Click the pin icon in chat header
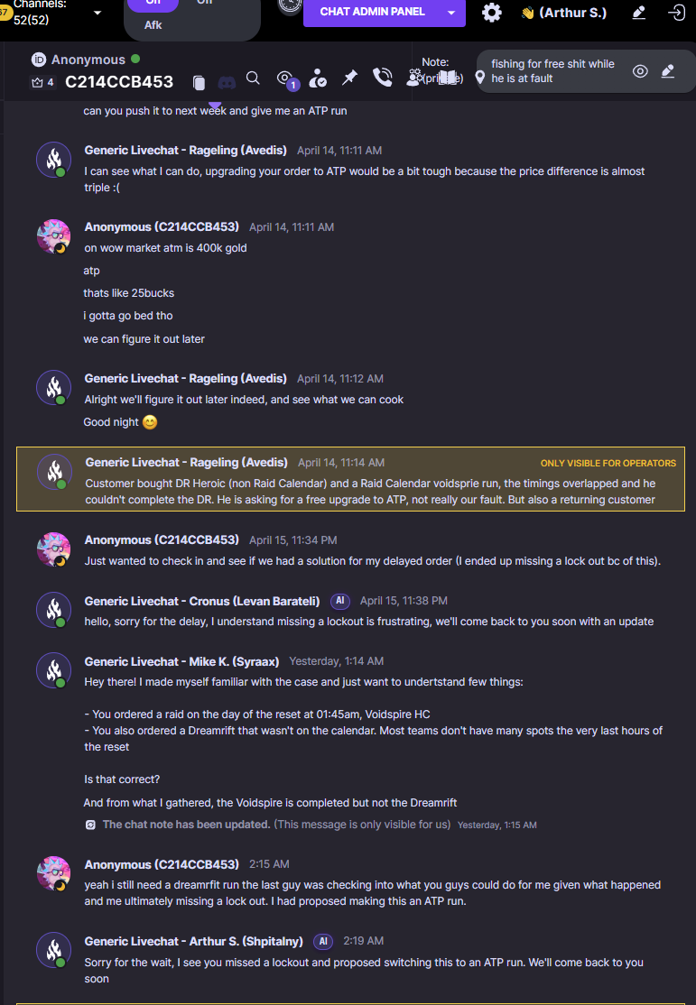The width and height of the screenshot is (696, 1005). click(x=349, y=78)
